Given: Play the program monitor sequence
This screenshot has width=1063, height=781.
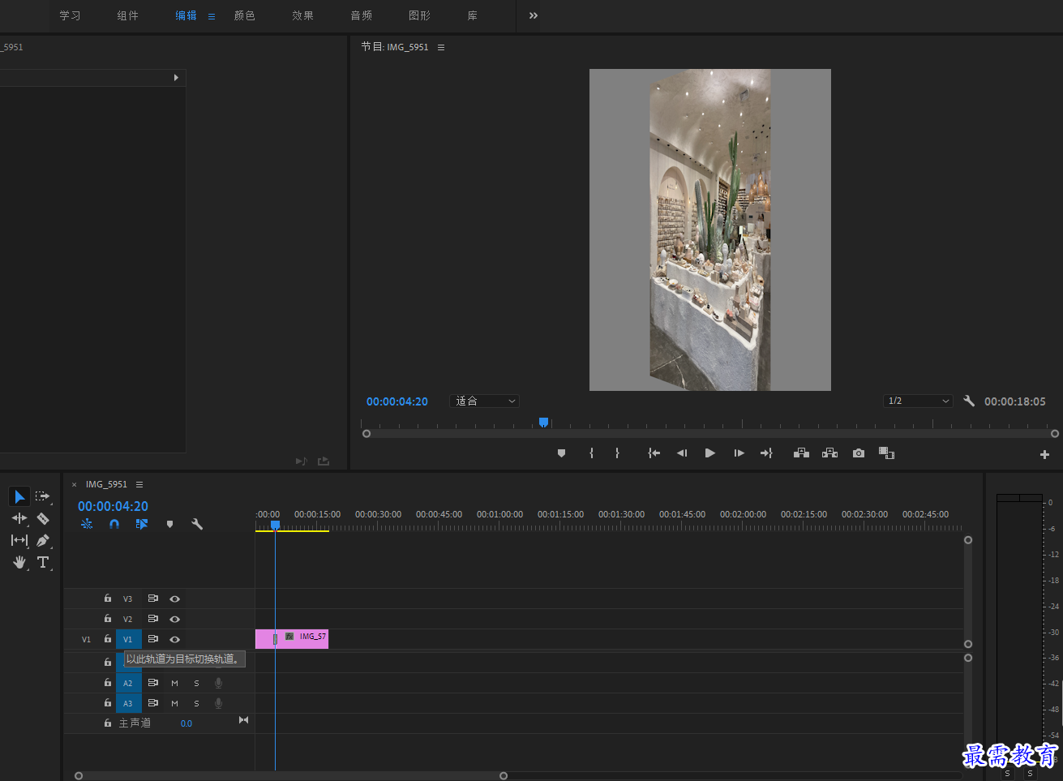Looking at the screenshot, I should click(710, 453).
